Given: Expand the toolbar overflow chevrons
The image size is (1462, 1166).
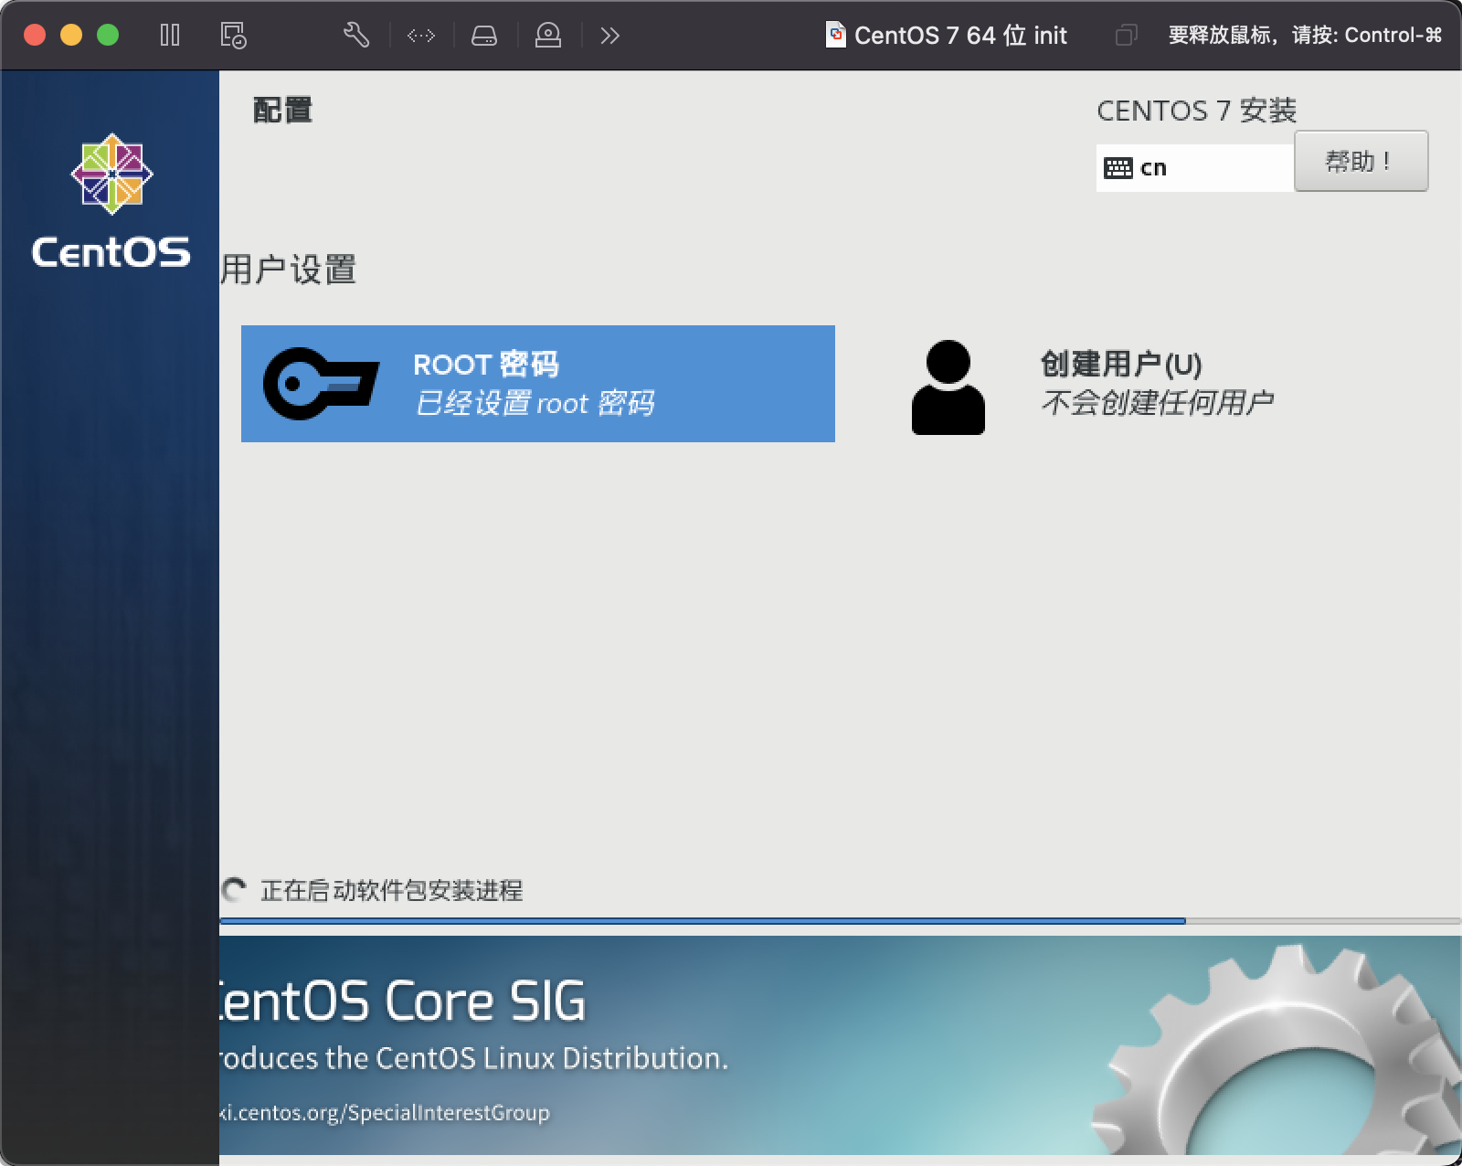Looking at the screenshot, I should tap(609, 36).
